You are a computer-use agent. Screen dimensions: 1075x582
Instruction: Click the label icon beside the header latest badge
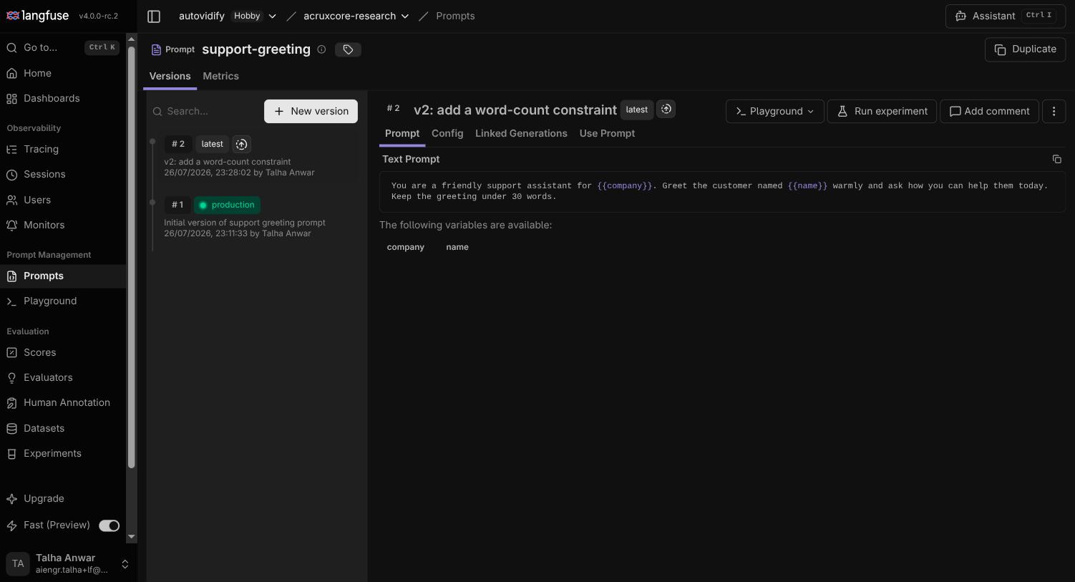pyautogui.click(x=666, y=109)
